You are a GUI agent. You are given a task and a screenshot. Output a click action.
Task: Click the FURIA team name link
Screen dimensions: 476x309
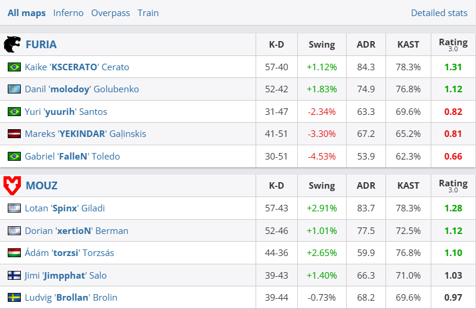point(41,45)
